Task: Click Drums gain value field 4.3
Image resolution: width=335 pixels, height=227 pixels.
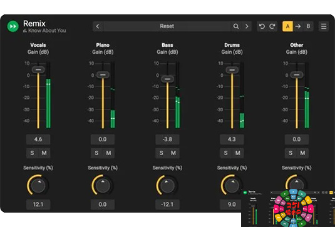Action: (232, 139)
